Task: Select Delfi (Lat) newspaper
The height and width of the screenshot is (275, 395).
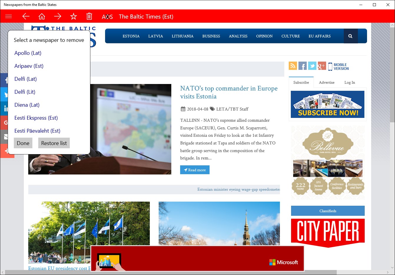Action: click(26, 79)
